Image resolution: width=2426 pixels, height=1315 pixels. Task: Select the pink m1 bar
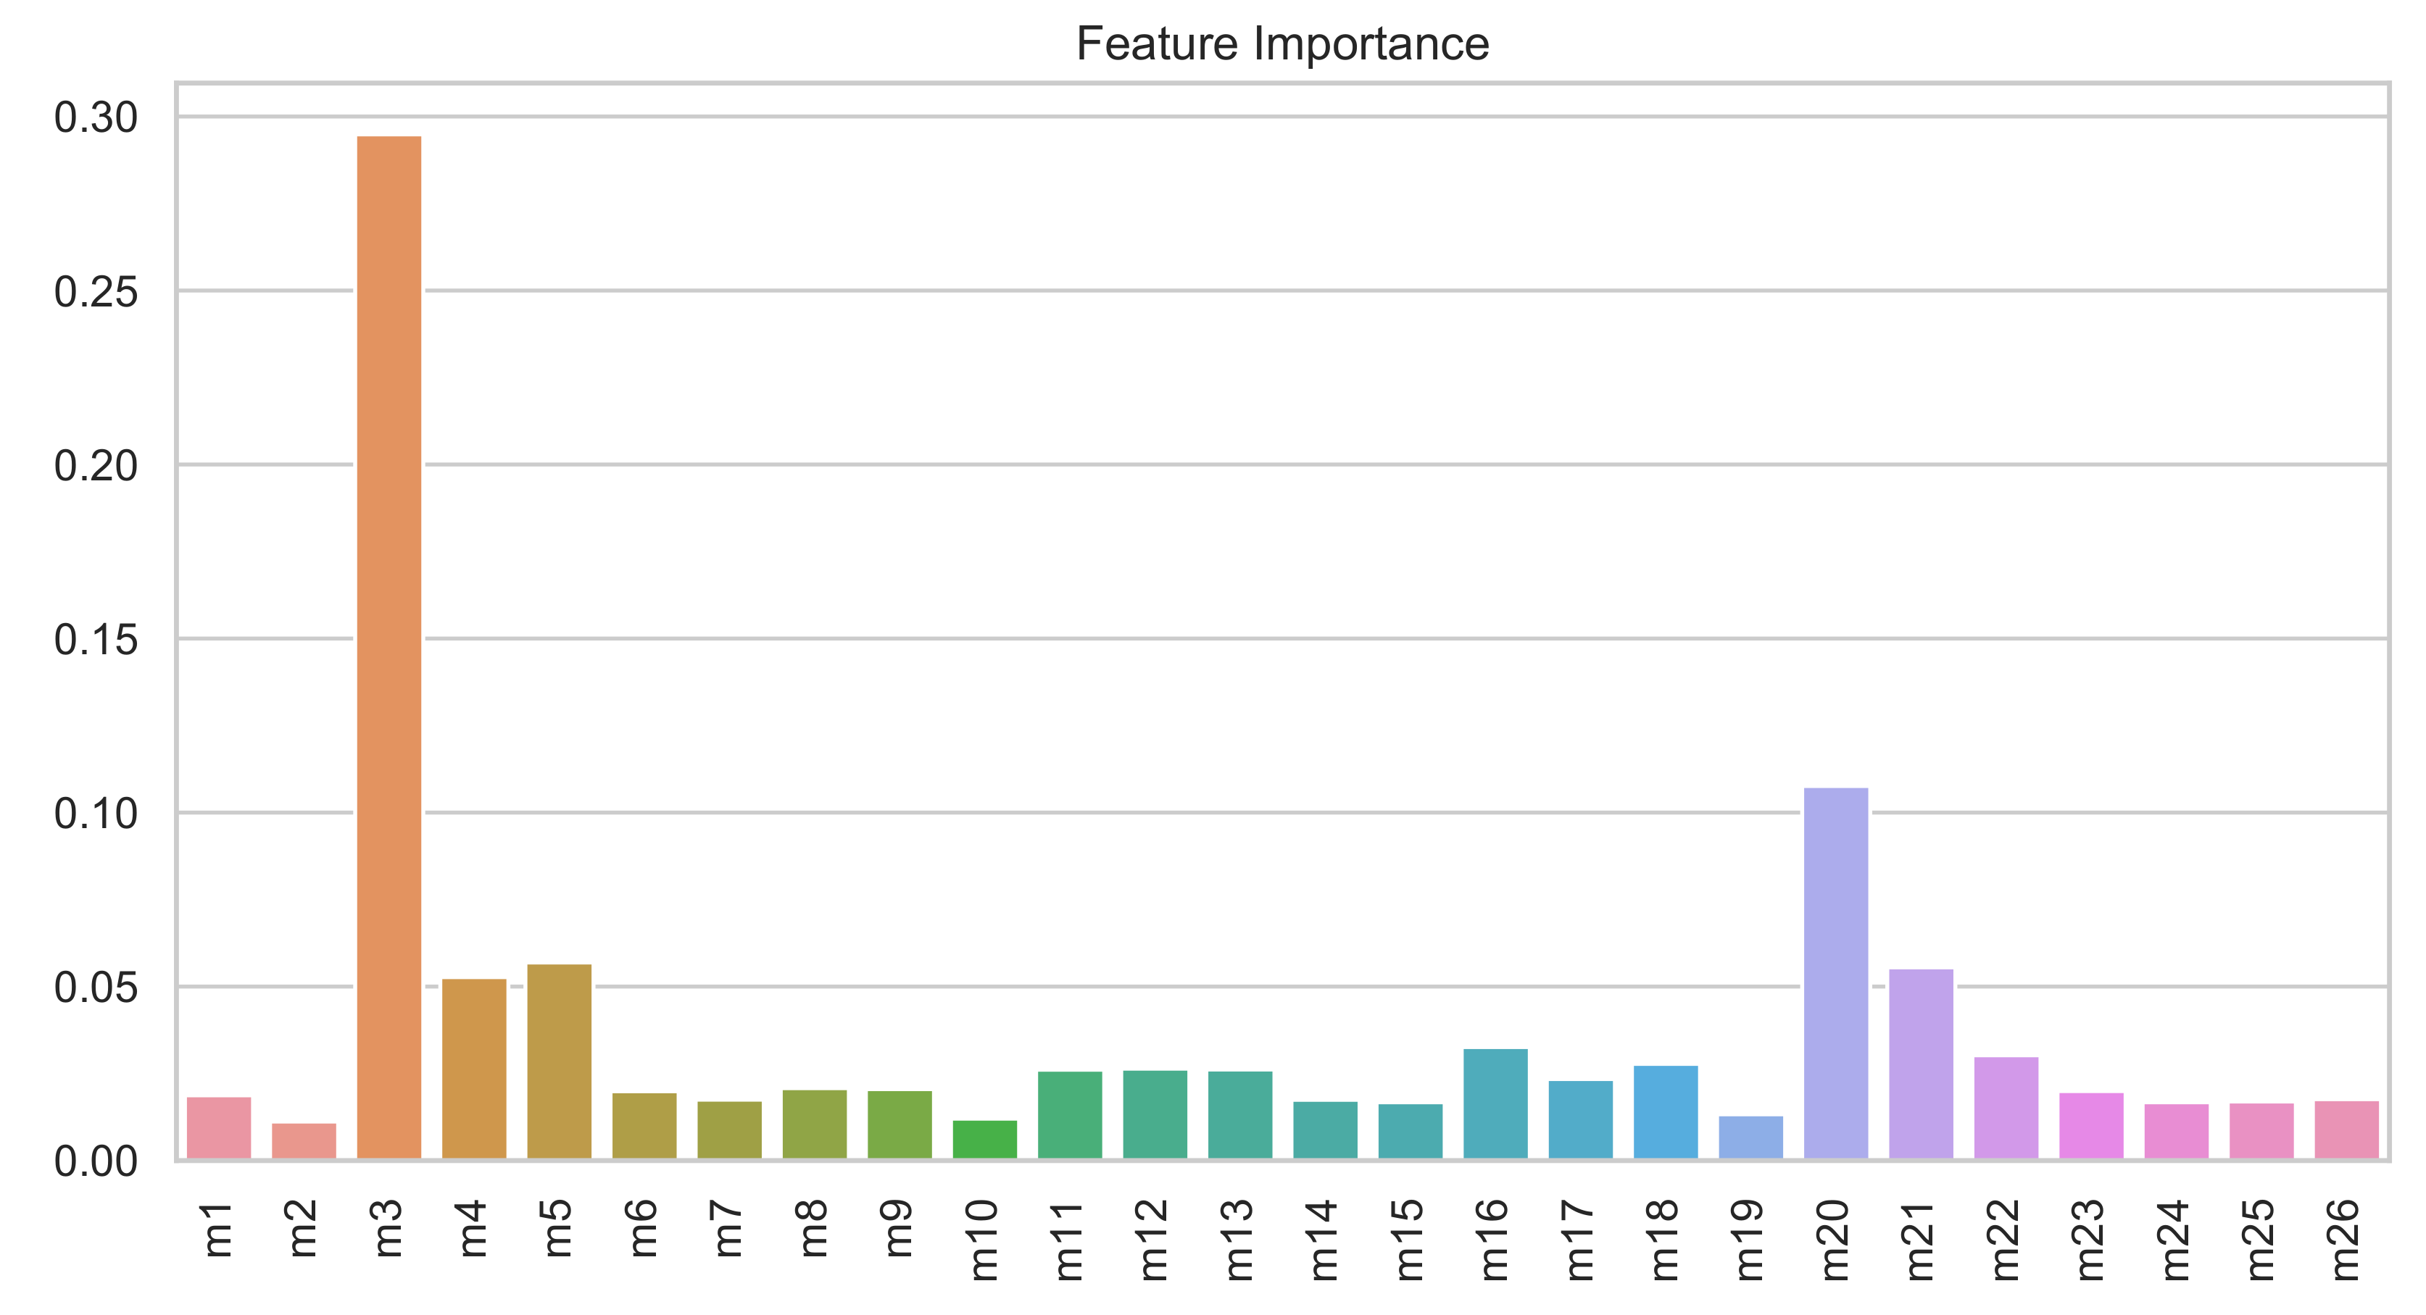[218, 1127]
